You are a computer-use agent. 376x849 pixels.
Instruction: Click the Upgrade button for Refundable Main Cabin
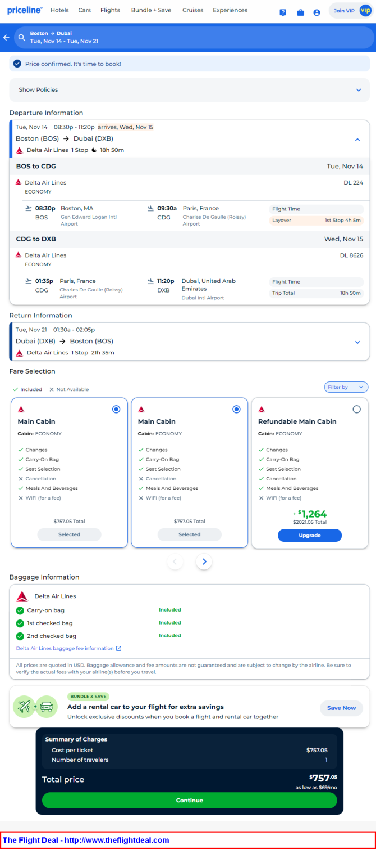pos(310,535)
